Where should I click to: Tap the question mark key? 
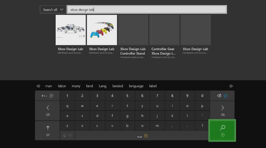[202, 126]
